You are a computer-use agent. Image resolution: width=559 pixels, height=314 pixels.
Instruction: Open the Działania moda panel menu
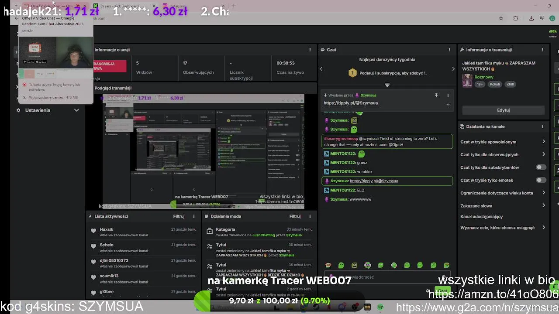[x=310, y=216]
